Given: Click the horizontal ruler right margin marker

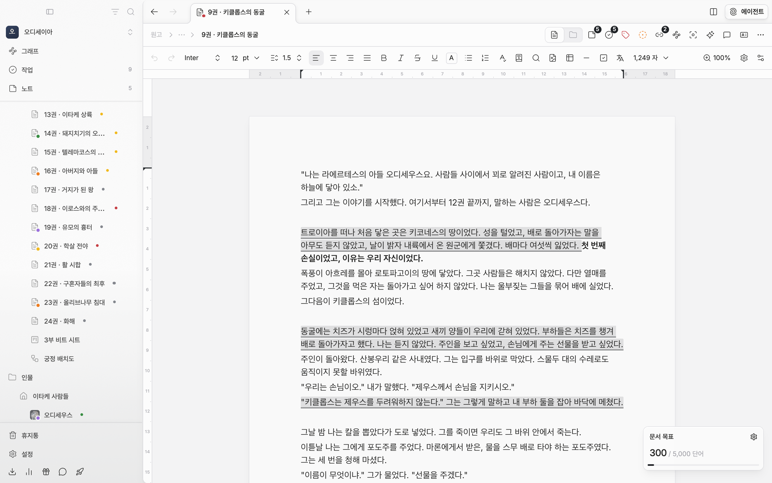Looking at the screenshot, I should coord(623,74).
